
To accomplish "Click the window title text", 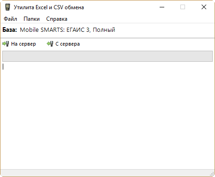I will coord(49,7).
